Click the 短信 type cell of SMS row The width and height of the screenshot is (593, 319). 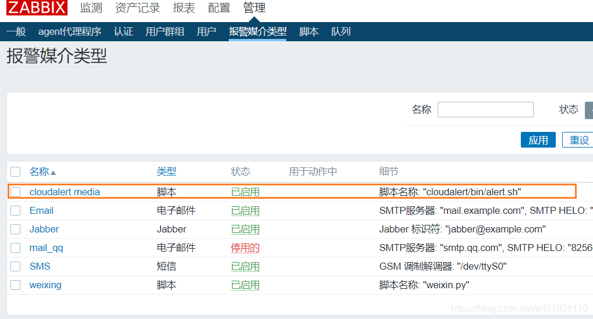coord(166,267)
